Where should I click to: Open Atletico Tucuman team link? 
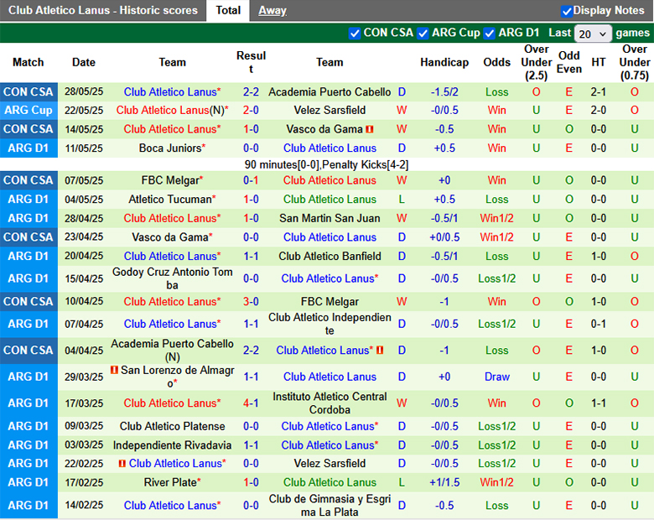click(x=170, y=199)
